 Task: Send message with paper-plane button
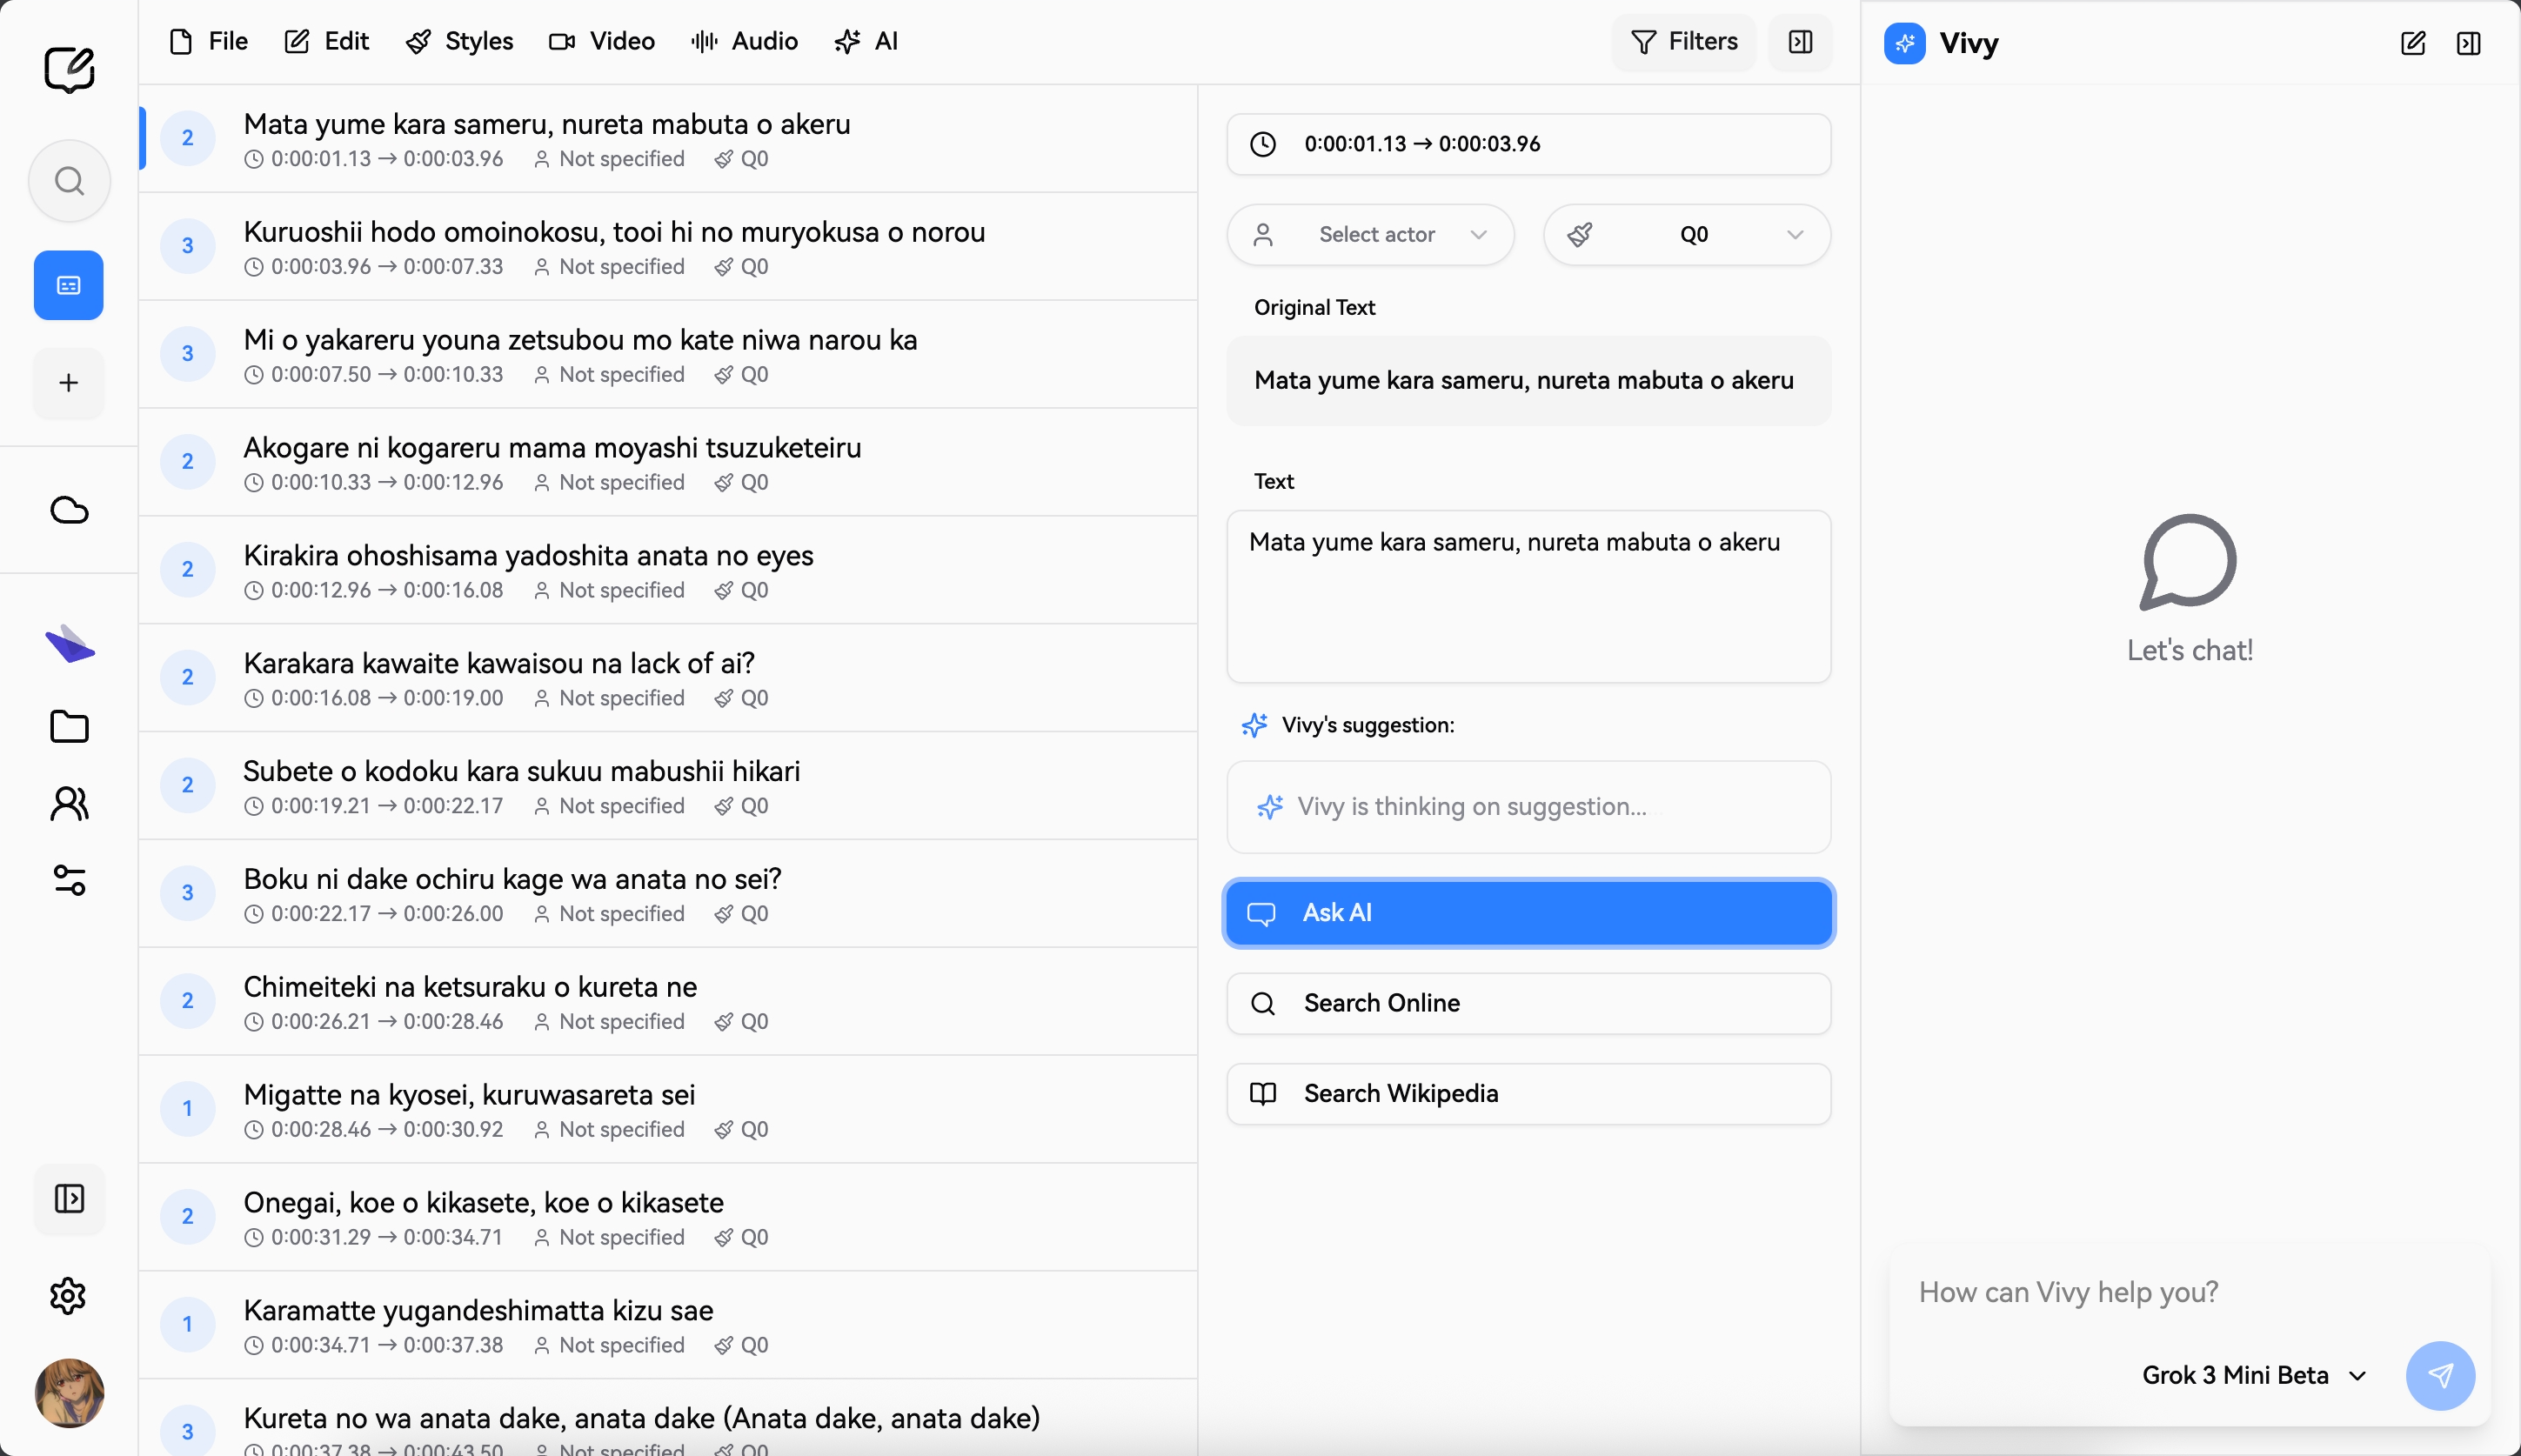[x=2440, y=1375]
